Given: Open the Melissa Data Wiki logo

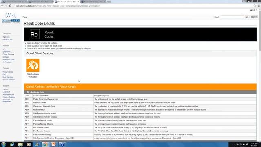Looking at the screenshot, I should point(11,18).
